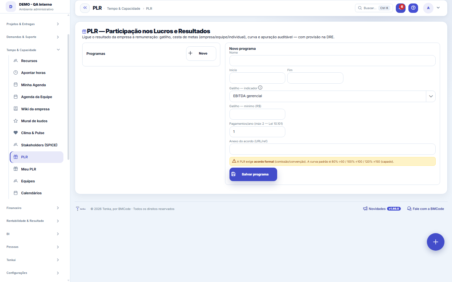The width and height of the screenshot is (452, 282).
Task: Click the Meu PLR gift icon
Action: pos(16,169)
